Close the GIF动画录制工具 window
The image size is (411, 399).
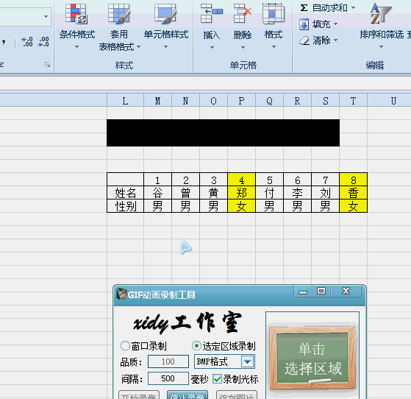click(346, 291)
